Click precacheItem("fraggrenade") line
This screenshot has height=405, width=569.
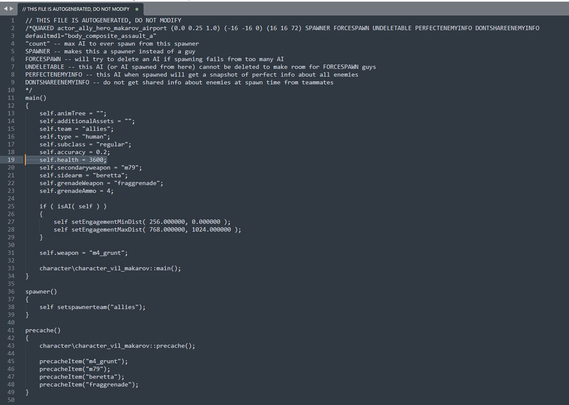coord(89,384)
